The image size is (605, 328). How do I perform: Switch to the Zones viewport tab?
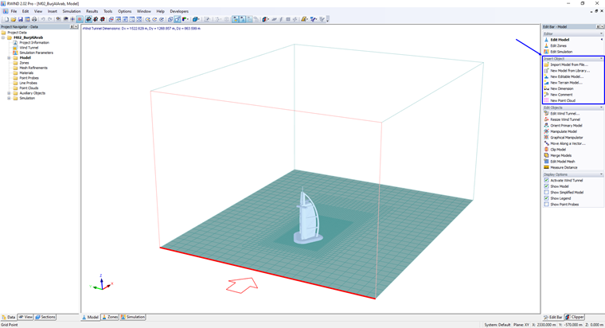pos(110,317)
